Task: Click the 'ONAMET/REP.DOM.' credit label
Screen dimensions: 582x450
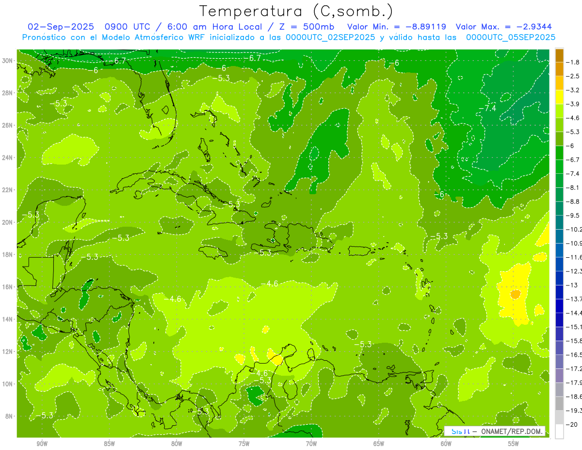Action: [x=513, y=431]
